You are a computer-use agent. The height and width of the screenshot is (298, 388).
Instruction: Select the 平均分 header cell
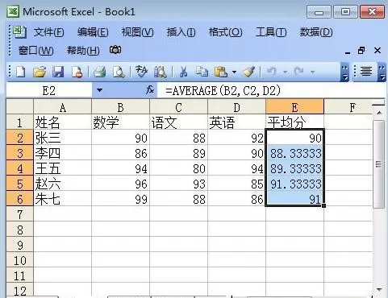[294, 122]
